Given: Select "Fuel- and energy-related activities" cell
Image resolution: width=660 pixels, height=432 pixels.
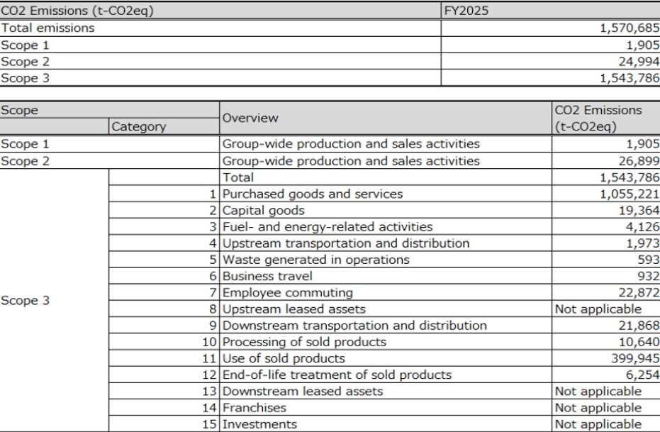Looking at the screenshot, I should 386,226.
